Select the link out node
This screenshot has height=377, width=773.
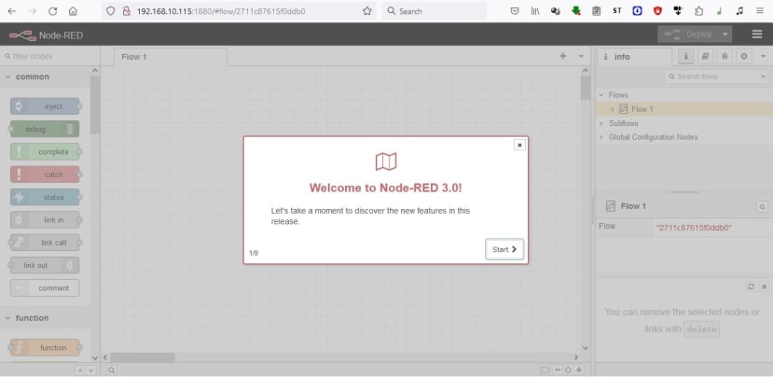pos(45,265)
